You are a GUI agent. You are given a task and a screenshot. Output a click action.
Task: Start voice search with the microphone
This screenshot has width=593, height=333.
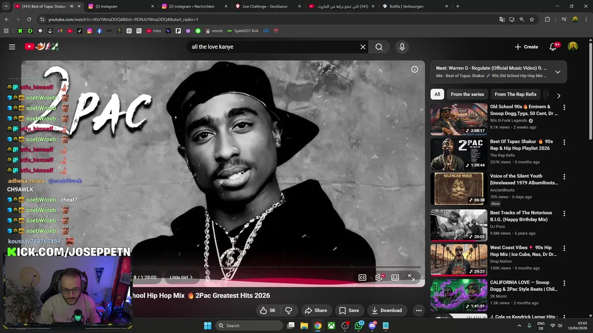pyautogui.click(x=402, y=47)
